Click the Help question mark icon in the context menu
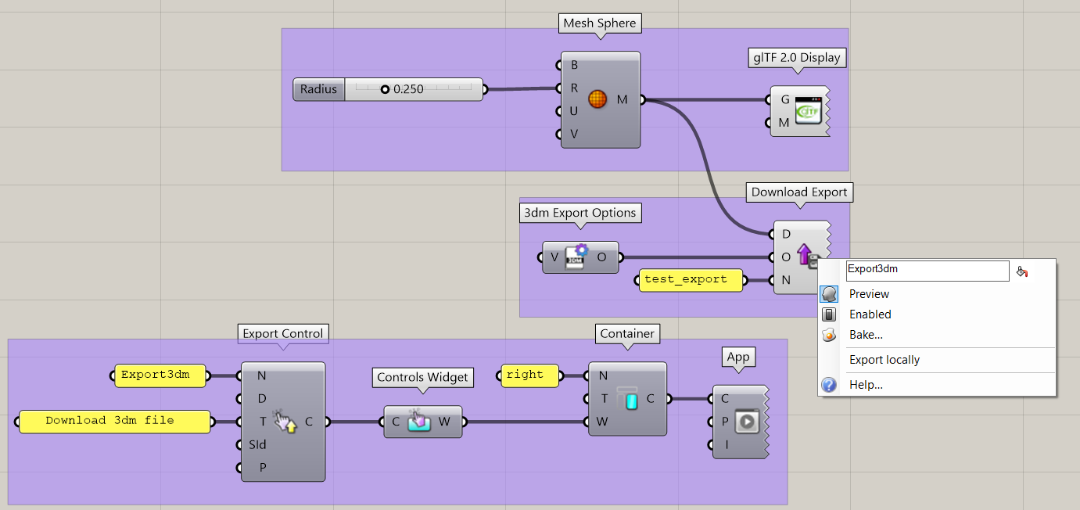This screenshot has width=1080, height=510. [829, 384]
